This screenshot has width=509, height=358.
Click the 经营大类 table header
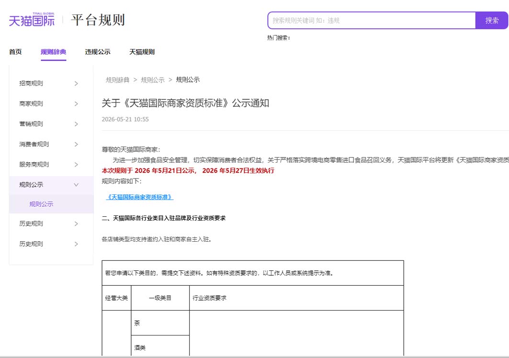click(116, 298)
